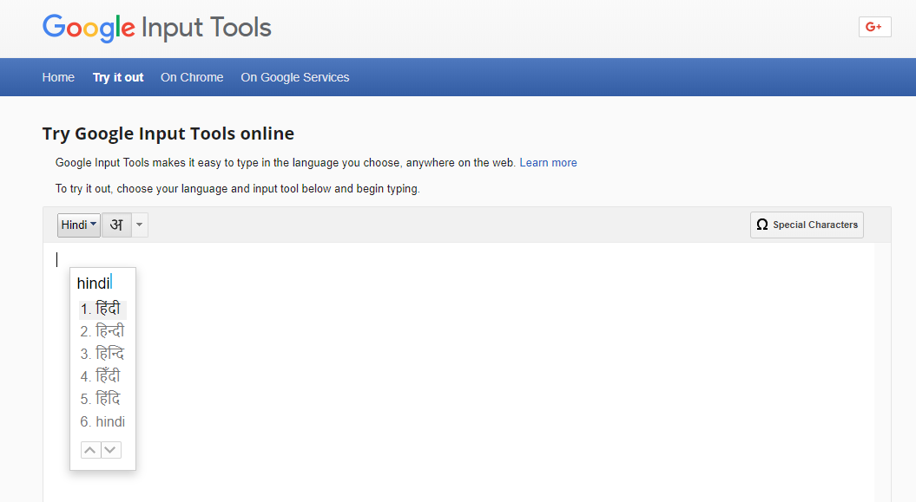Open the On Chrome tab
The height and width of the screenshot is (502, 916).
click(192, 77)
